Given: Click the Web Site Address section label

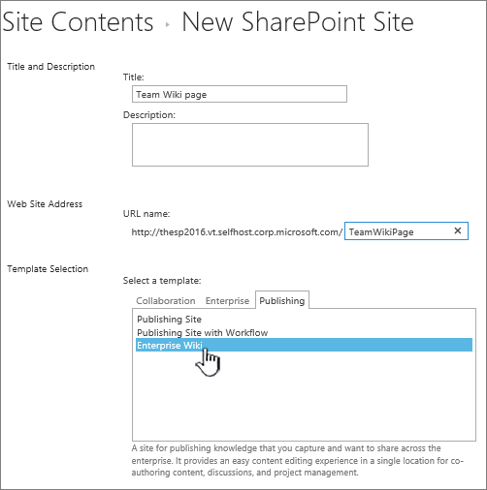Looking at the screenshot, I should click(x=45, y=204).
